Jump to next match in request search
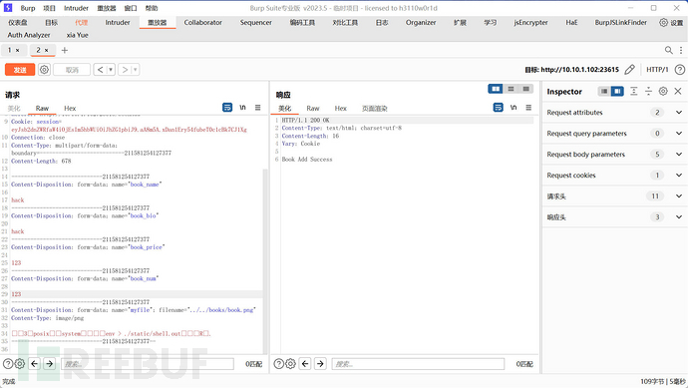This screenshot has width=688, height=388. (x=50, y=363)
